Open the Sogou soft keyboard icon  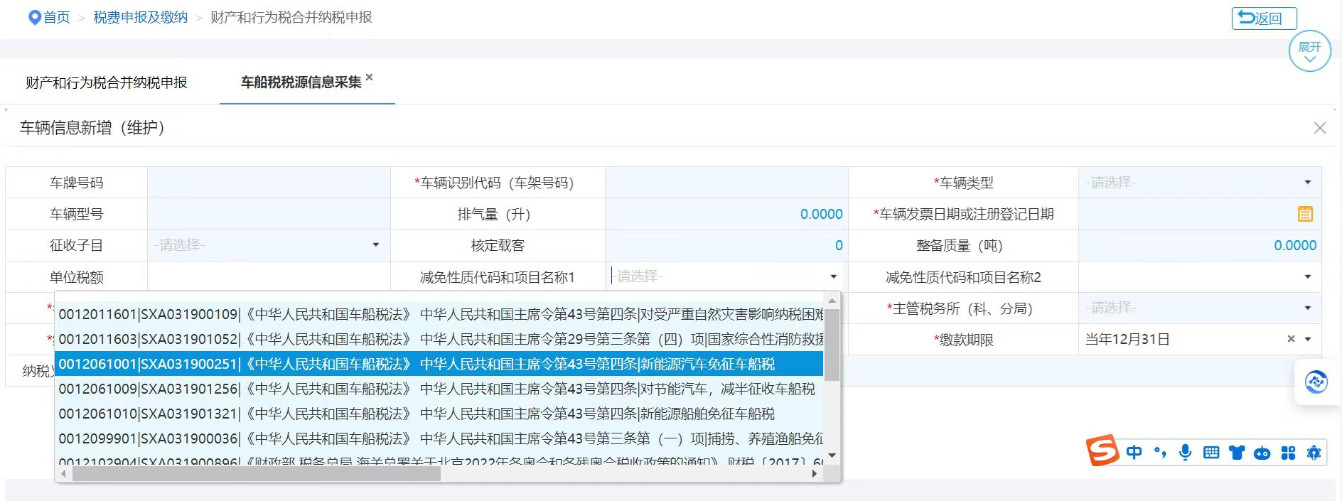point(1211,453)
